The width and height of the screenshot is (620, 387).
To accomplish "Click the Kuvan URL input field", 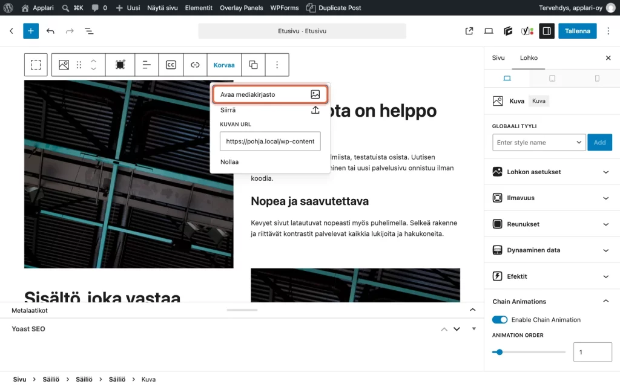I will click(270, 141).
